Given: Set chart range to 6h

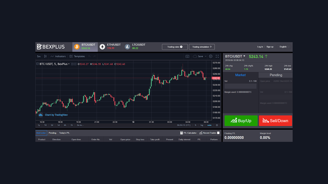Looking at the screenshot, I should pos(65,125).
